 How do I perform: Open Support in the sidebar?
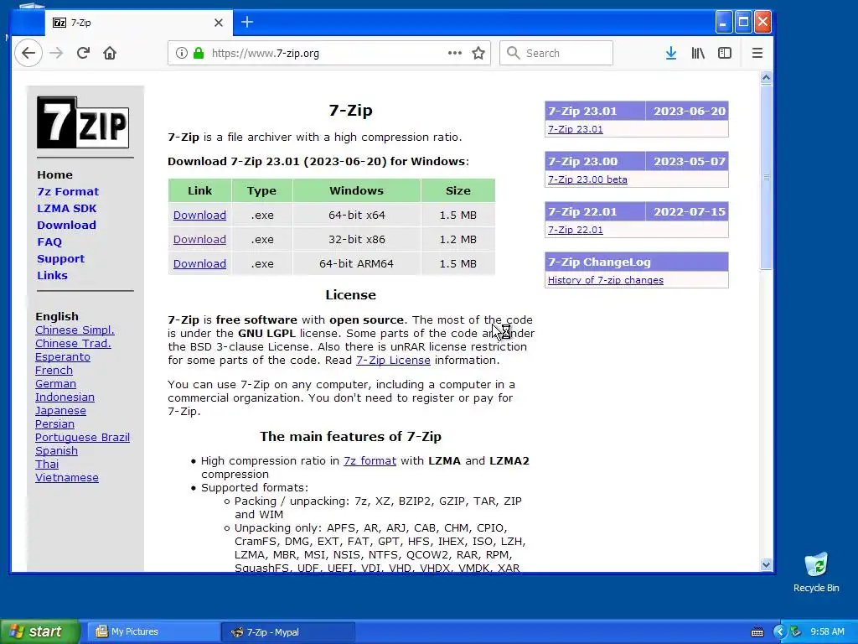[60, 258]
